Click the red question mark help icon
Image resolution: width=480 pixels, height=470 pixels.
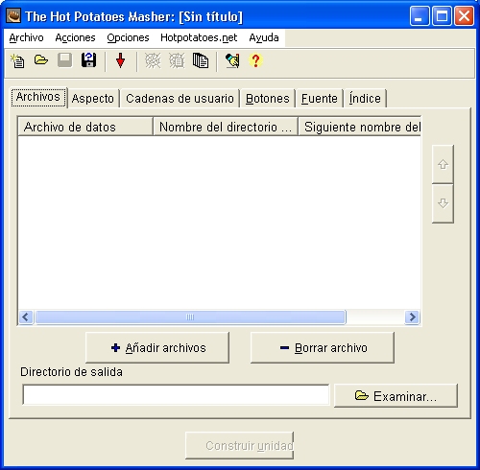click(255, 60)
